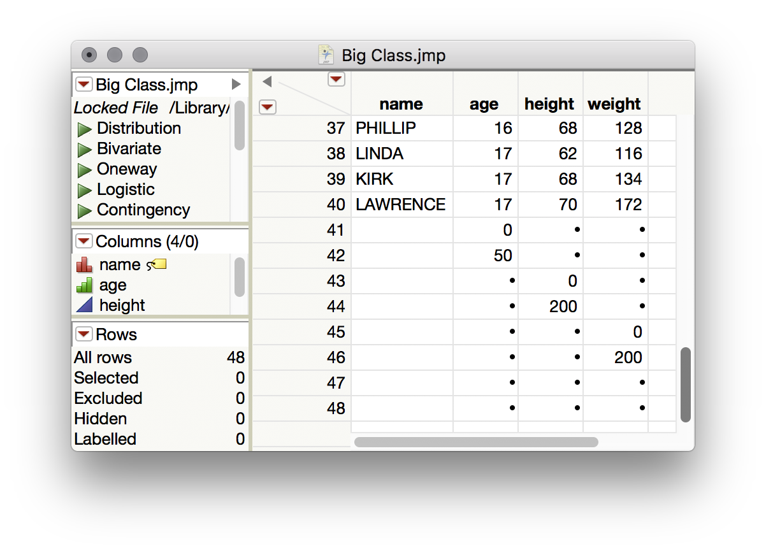Click the ordinal icon beside age column
766x553 pixels.
point(84,285)
